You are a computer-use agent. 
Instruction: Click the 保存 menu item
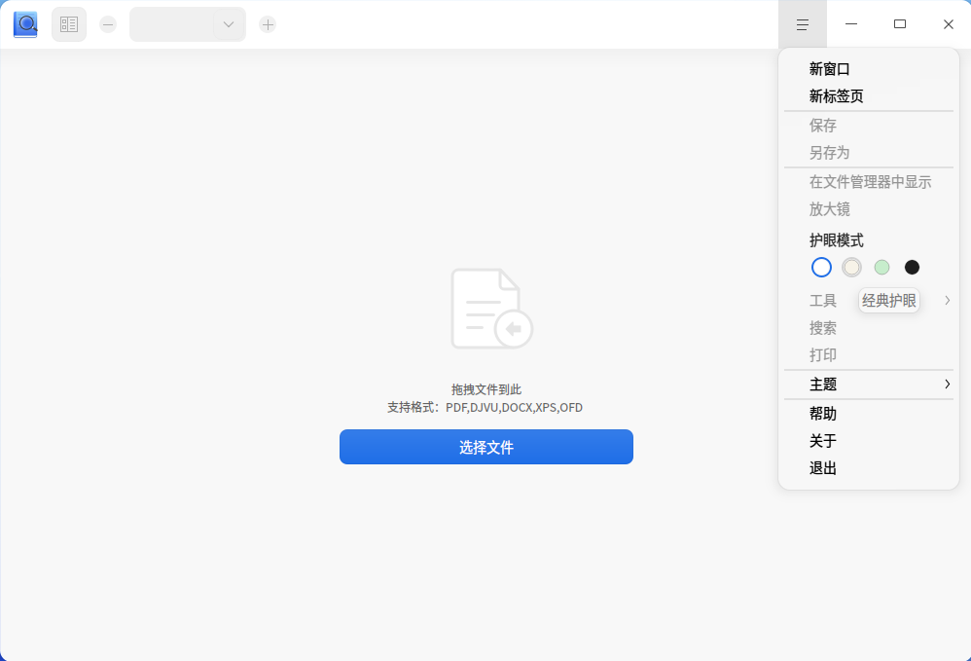[868, 126]
